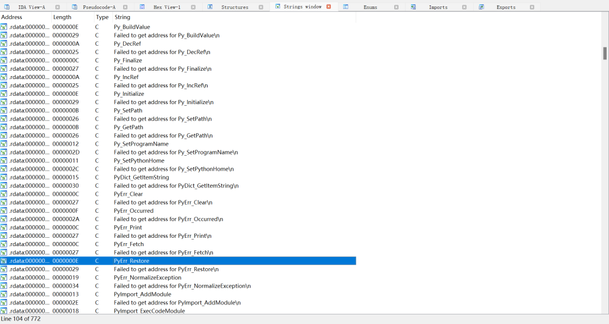
Task: Switch to the Imports tab
Action: (438, 7)
